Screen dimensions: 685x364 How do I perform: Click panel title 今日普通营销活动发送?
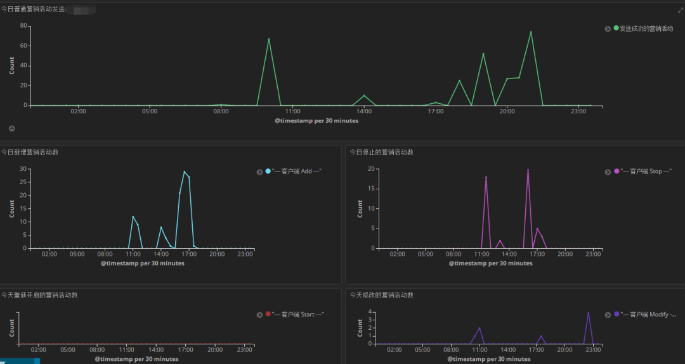33,9
